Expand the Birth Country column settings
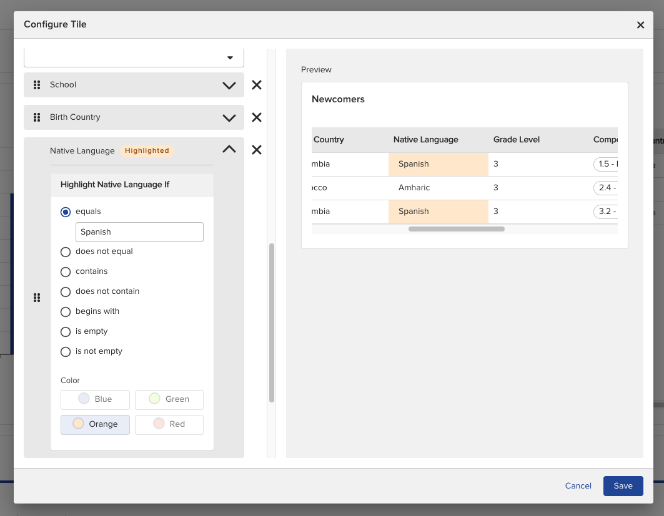The width and height of the screenshot is (664, 516). pos(229,117)
